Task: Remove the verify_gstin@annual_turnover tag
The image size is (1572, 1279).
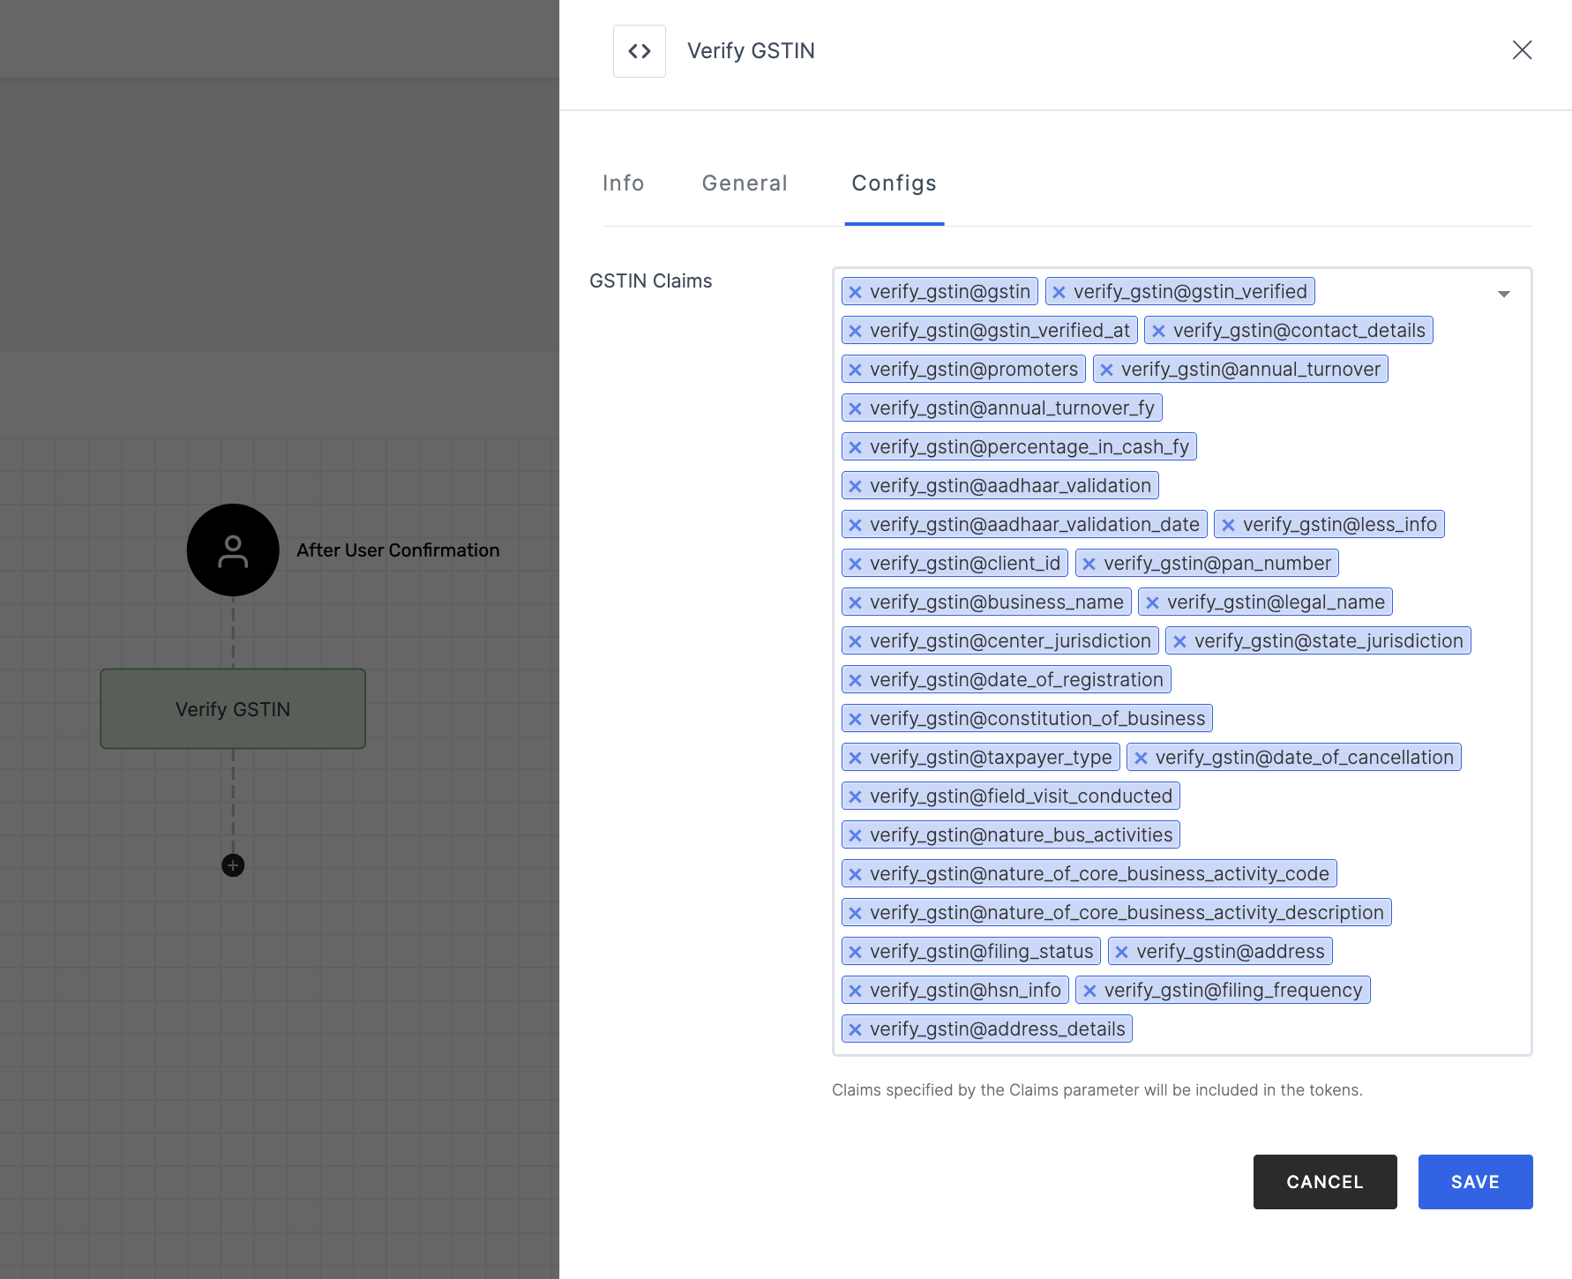Action: (x=1106, y=370)
